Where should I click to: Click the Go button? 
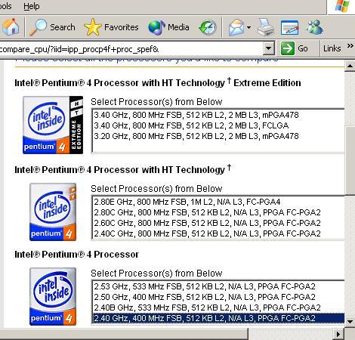point(295,48)
